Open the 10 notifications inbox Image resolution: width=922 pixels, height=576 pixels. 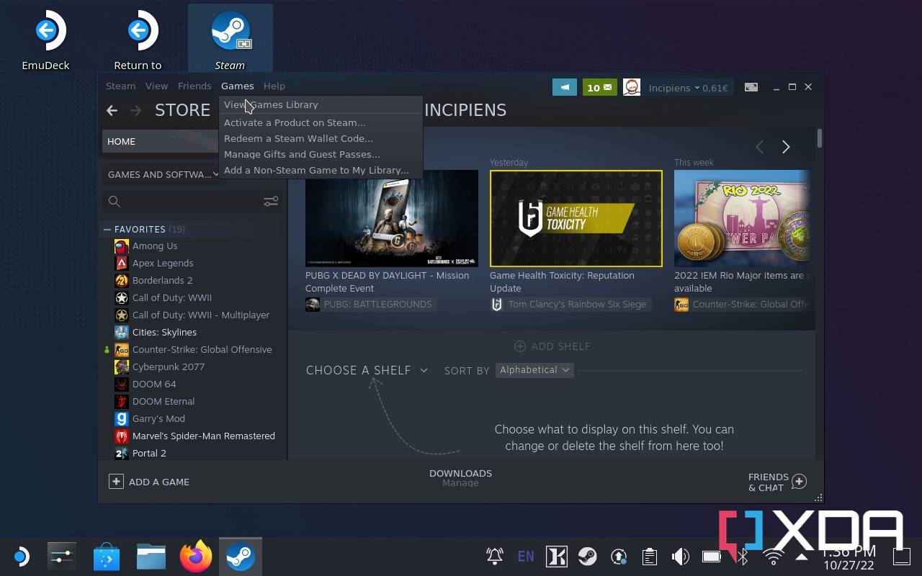(x=599, y=87)
